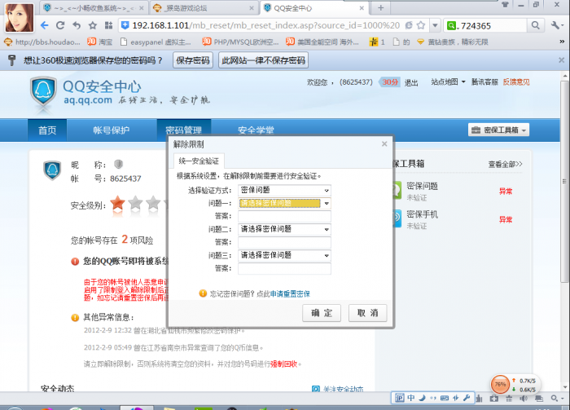This screenshot has height=410, width=570.
Task: Click the shield icon in address bar
Action: click(125, 25)
